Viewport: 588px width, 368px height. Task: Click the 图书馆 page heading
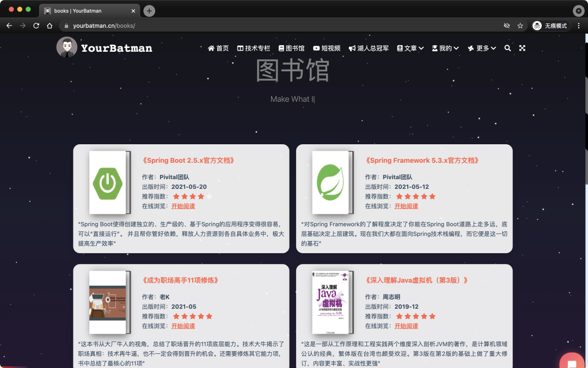click(x=292, y=70)
